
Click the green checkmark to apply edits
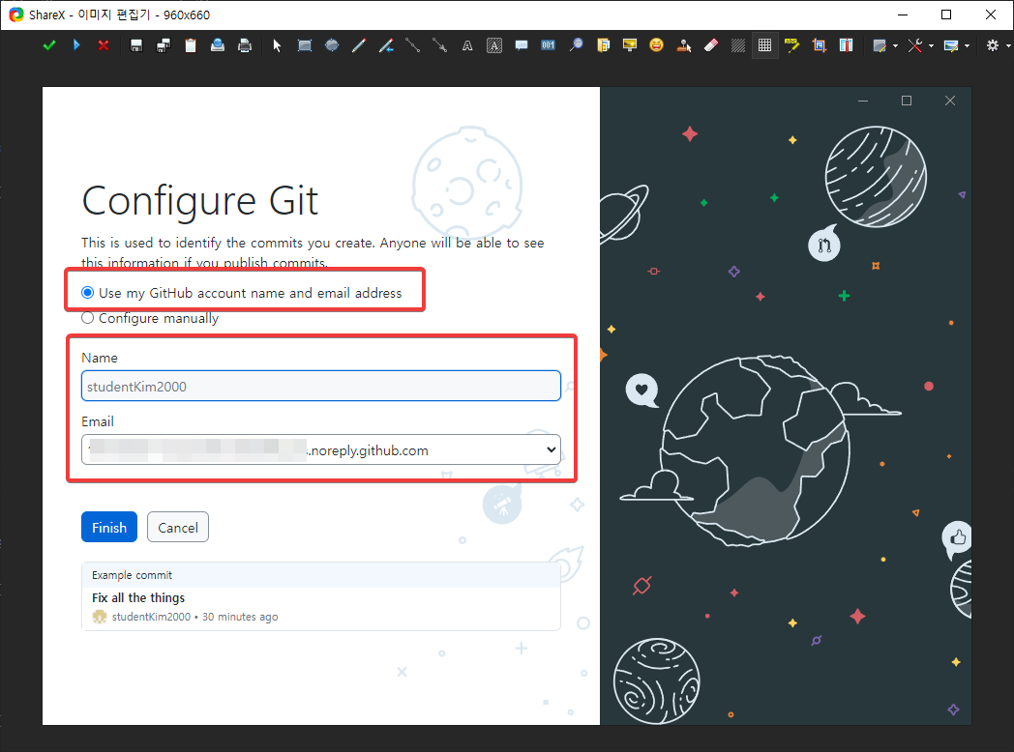(49, 45)
